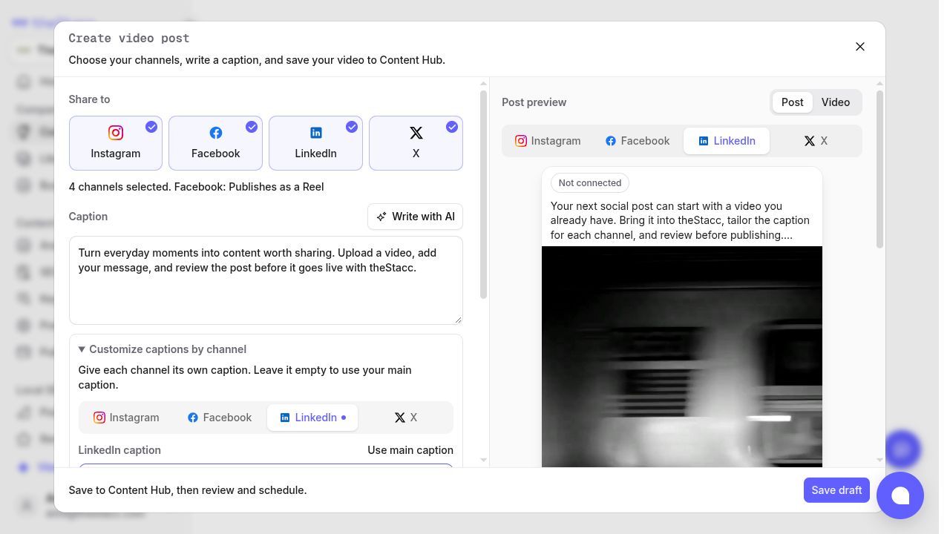950x534 pixels.
Task: Switch post preview to Video view
Action: coord(836,102)
